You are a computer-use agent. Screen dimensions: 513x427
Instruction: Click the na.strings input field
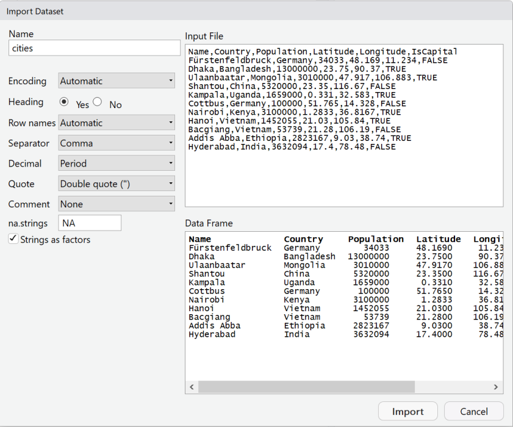[90, 223]
